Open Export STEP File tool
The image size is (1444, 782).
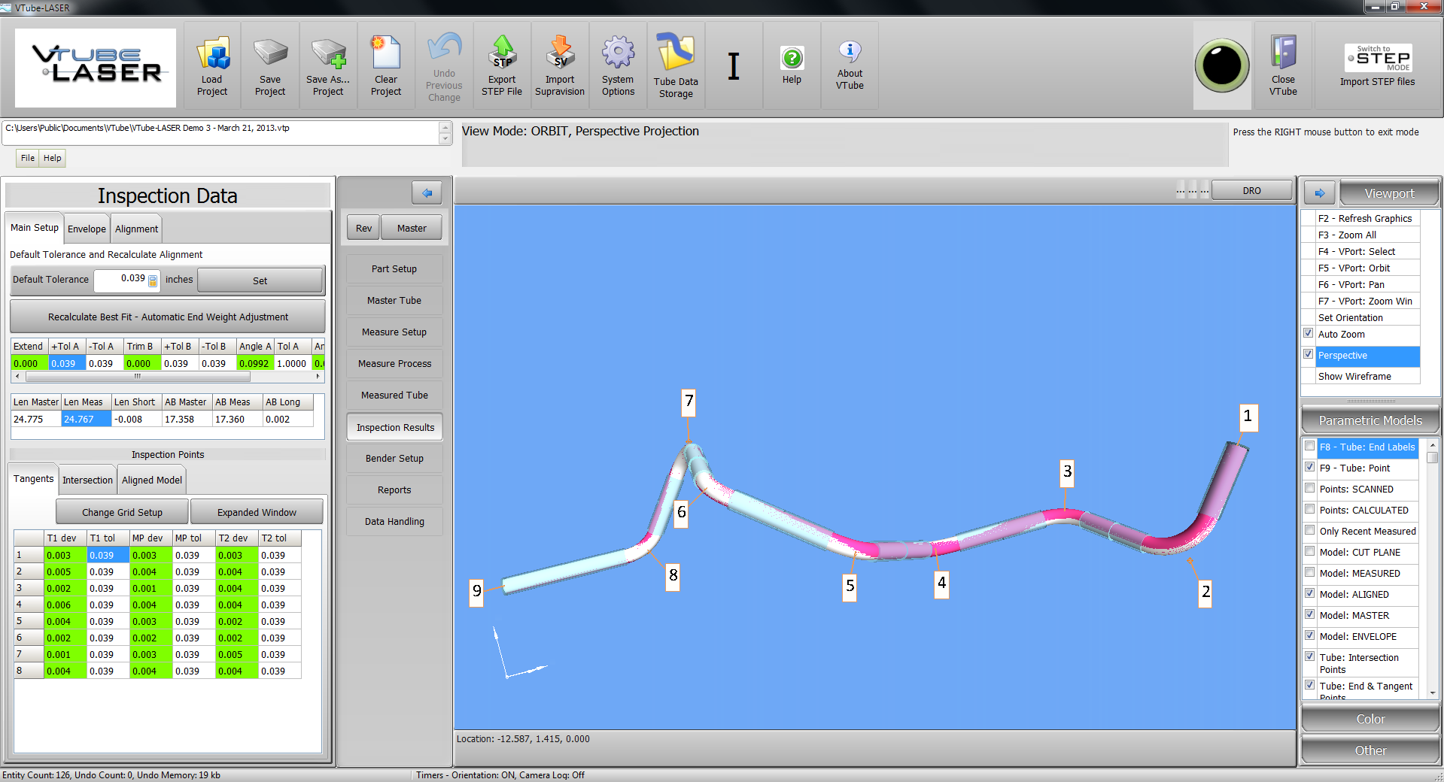pos(502,54)
